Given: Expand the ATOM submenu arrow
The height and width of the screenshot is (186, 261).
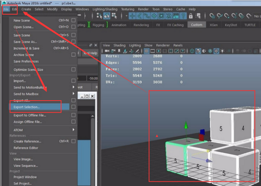Looking at the screenshot, I should click(x=74, y=130).
